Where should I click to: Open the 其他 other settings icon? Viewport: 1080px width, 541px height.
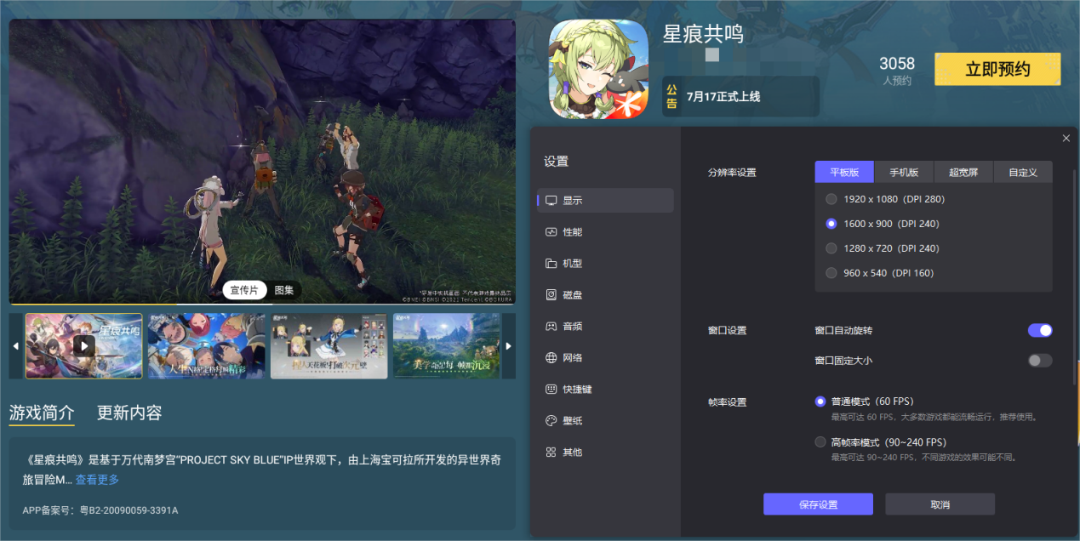551,452
